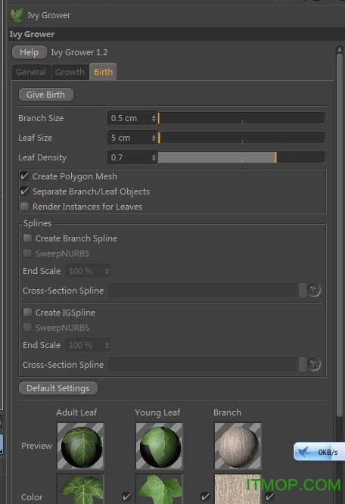Enable Render Instances for Leaves
Screen dimensions: 345x504
pyautogui.click(x=25, y=207)
